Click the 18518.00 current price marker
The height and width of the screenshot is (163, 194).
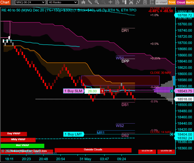click(x=184, y=99)
